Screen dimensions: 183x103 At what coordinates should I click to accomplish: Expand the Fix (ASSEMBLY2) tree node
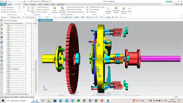click(7, 51)
